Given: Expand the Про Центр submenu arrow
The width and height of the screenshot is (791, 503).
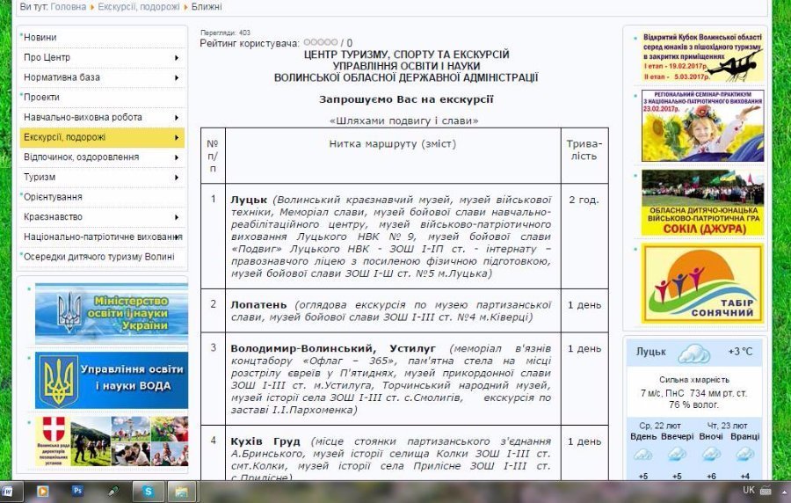Looking at the screenshot, I should (177, 58).
